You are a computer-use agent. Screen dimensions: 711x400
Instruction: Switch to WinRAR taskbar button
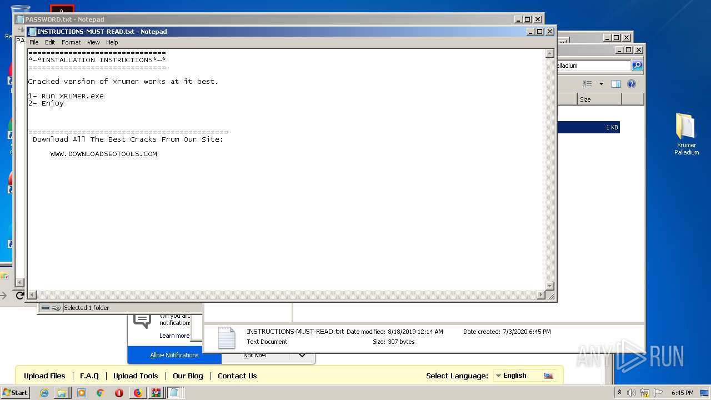156,393
